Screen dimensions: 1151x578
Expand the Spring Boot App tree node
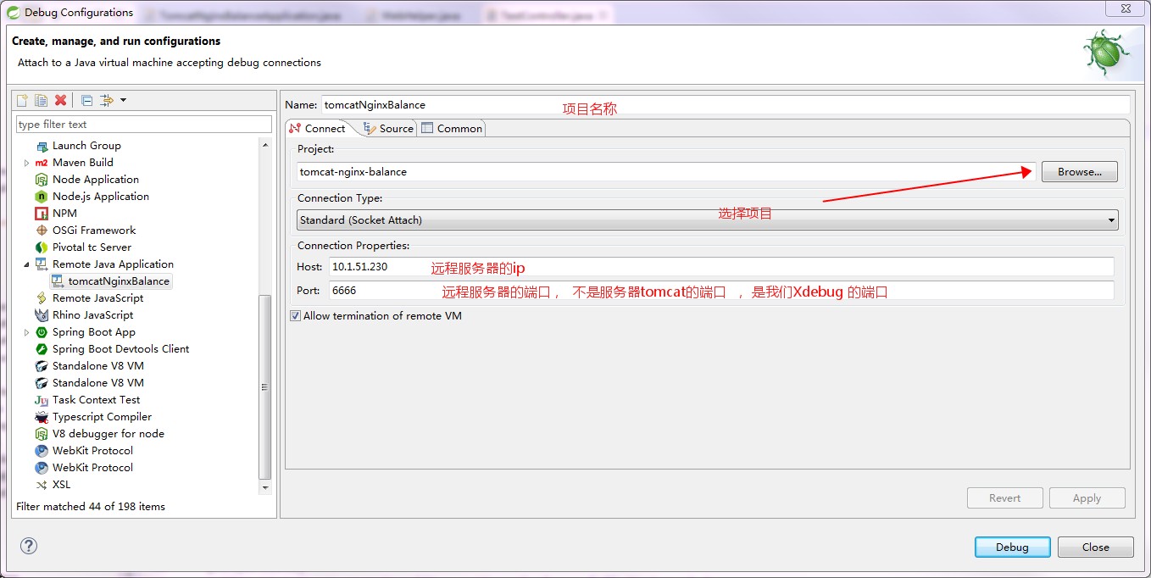click(x=25, y=331)
